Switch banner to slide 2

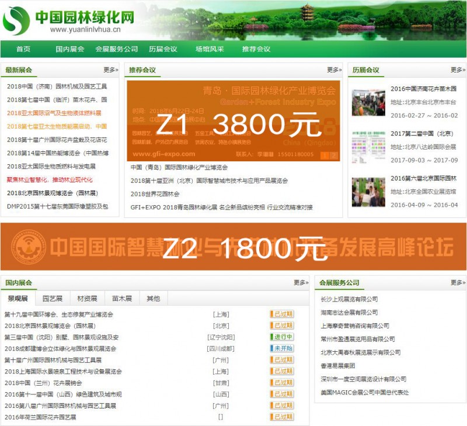334,155
